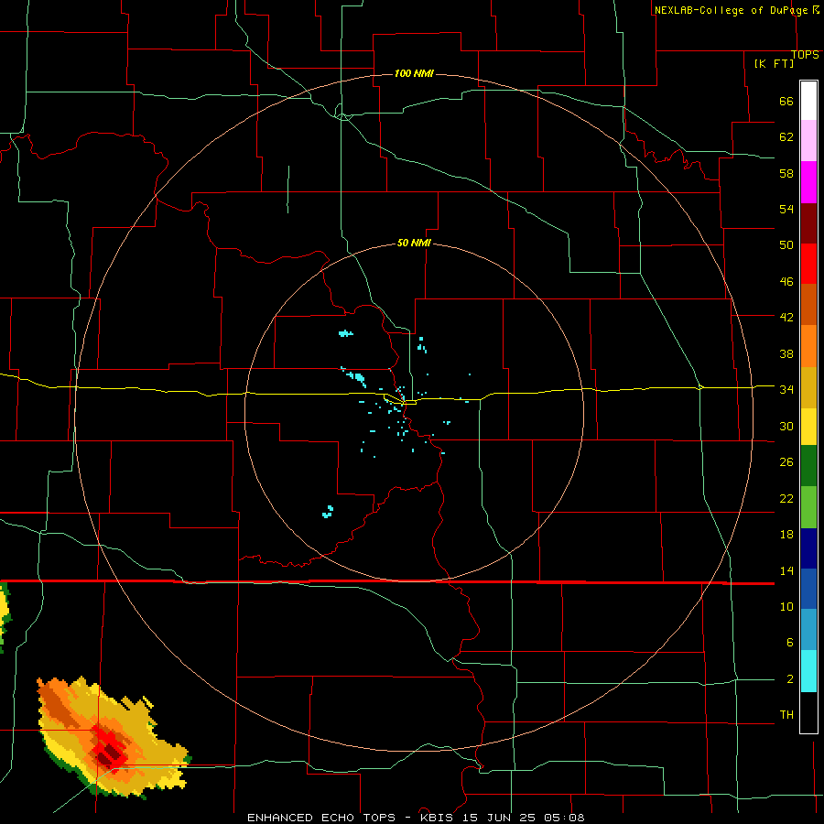Click the '15 JUN 25' date text
This screenshot has height=824, width=824.
point(500,818)
